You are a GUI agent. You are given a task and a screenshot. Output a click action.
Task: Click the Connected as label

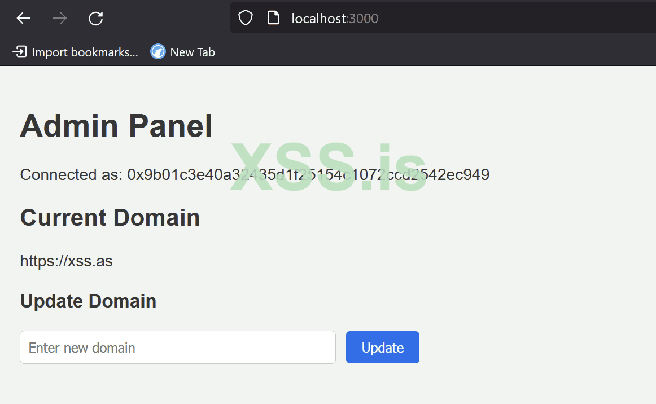pos(71,175)
